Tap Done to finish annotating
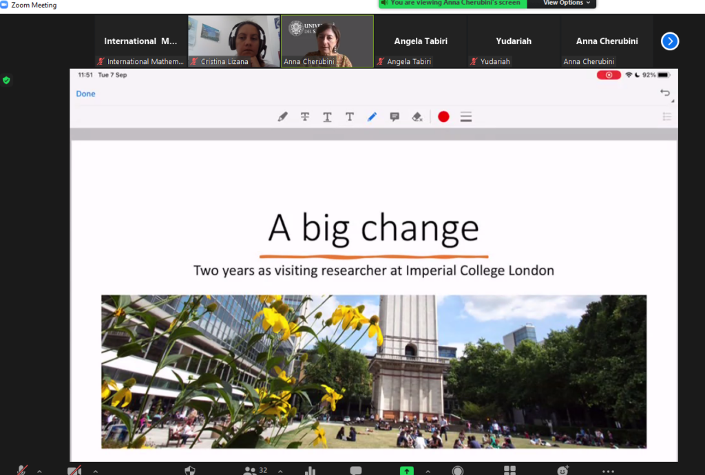The width and height of the screenshot is (705, 475). (85, 94)
